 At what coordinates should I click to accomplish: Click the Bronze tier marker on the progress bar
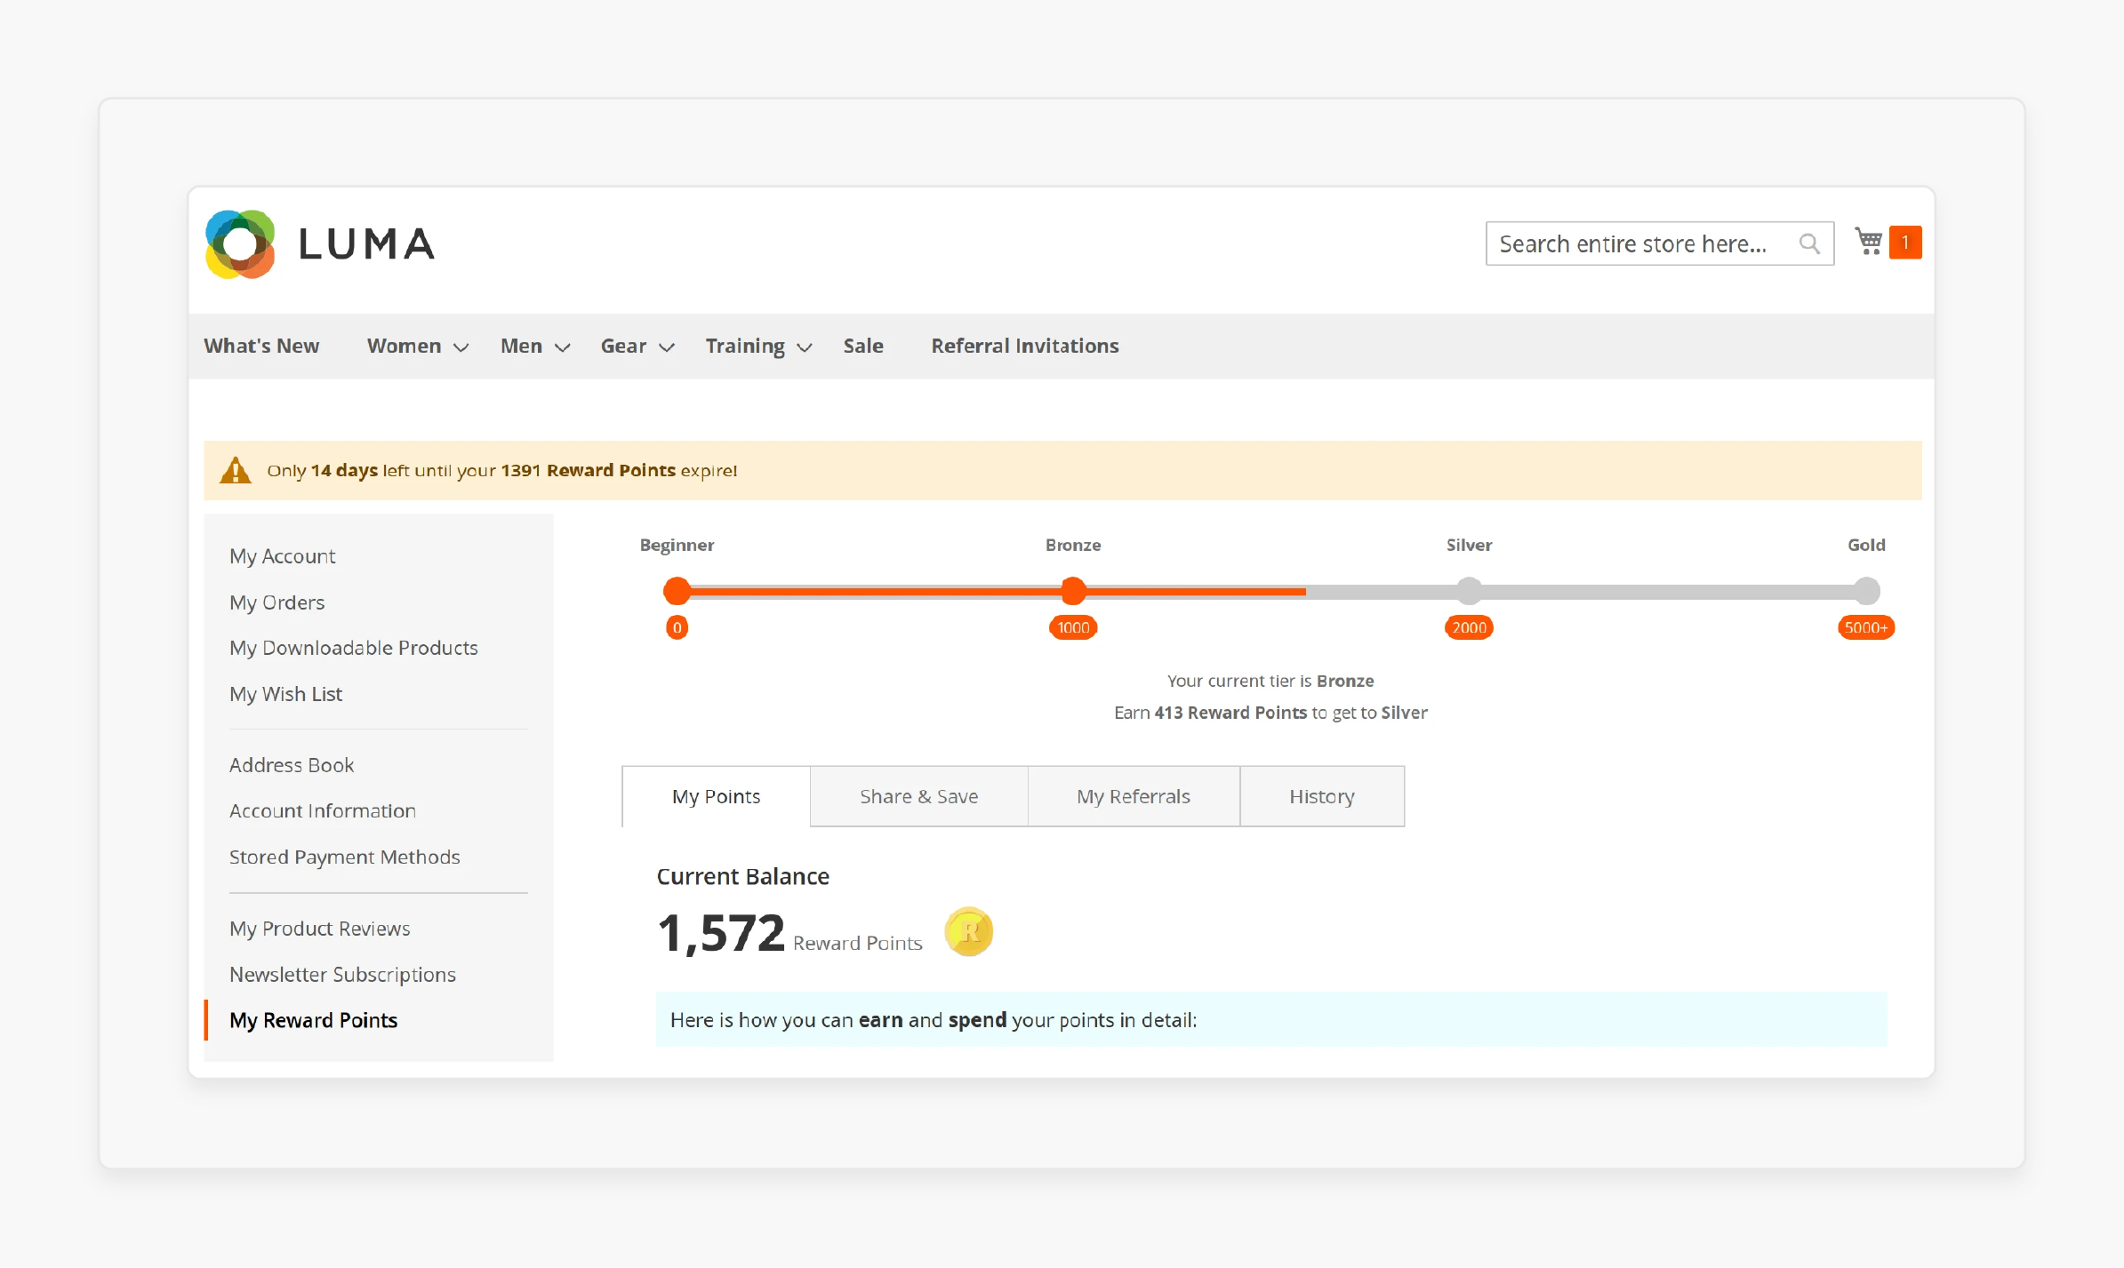tap(1073, 590)
